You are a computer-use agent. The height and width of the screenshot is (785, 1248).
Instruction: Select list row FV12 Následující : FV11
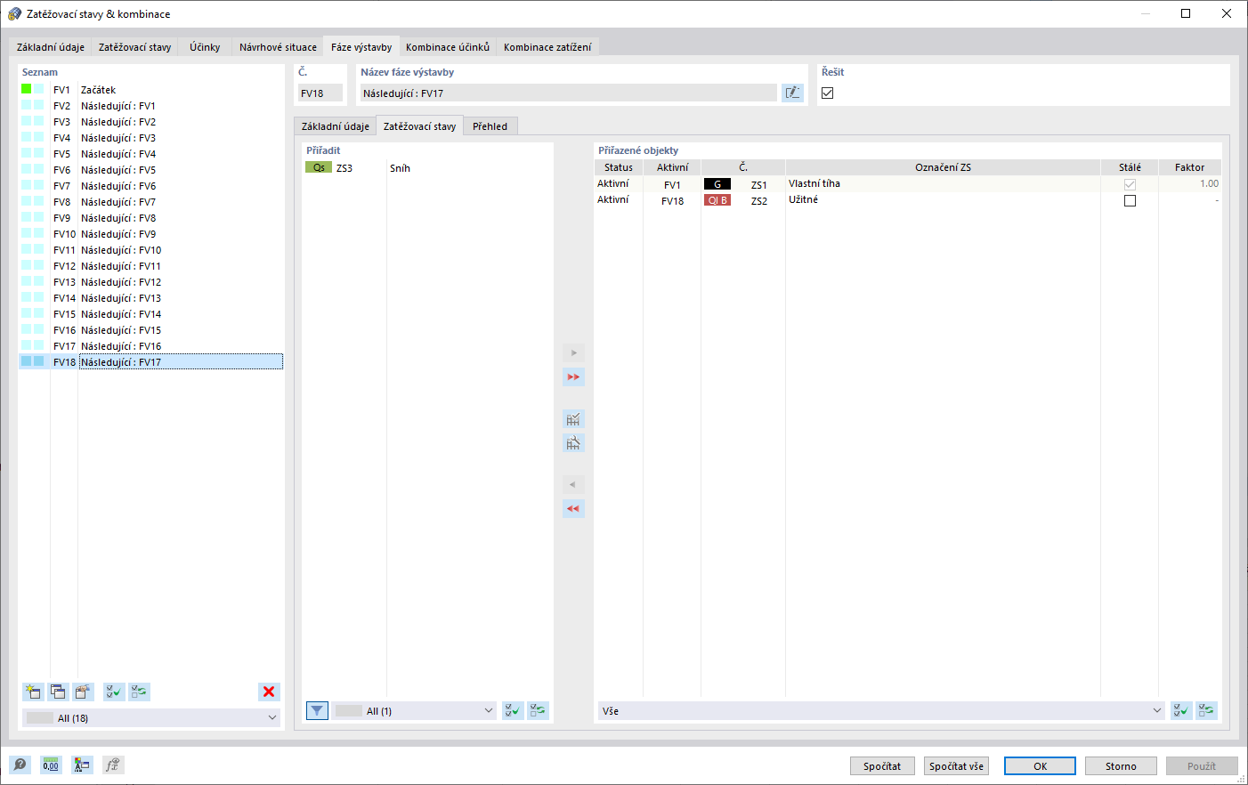click(x=151, y=266)
